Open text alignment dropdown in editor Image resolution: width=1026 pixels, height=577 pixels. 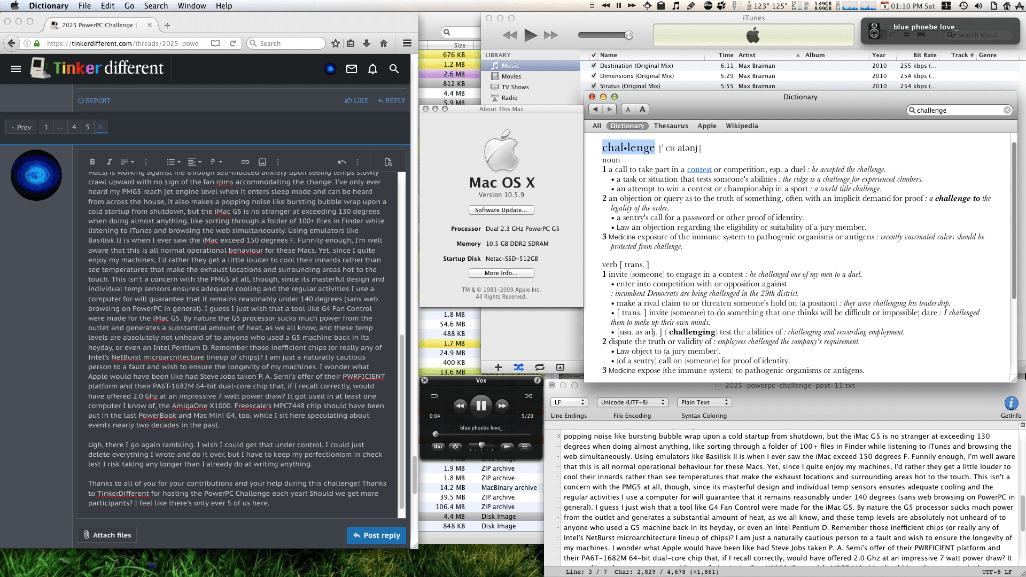pos(195,162)
